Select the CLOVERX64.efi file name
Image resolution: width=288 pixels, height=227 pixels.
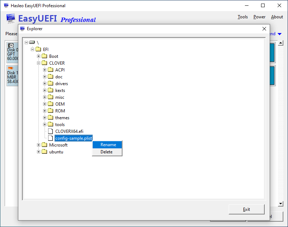(69, 131)
